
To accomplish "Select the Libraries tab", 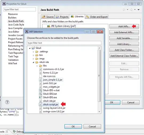I will (77, 16).
